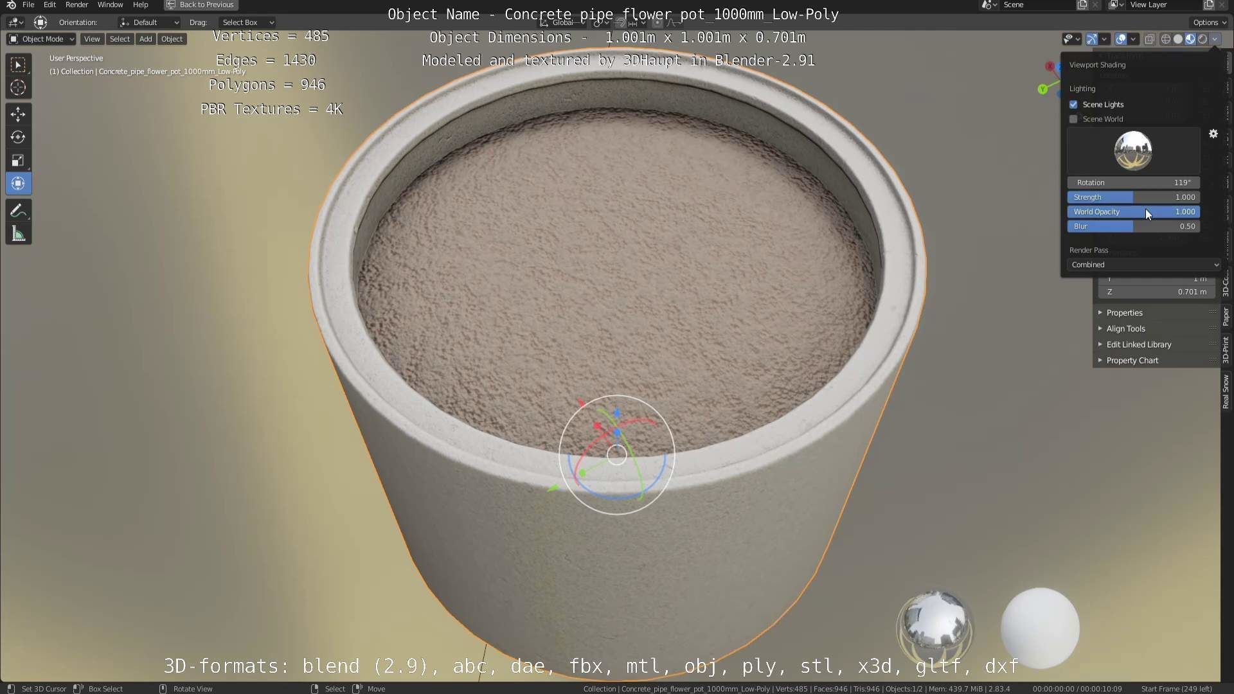Open the Object Mode dropdown
This screenshot has height=694, width=1234.
point(41,39)
